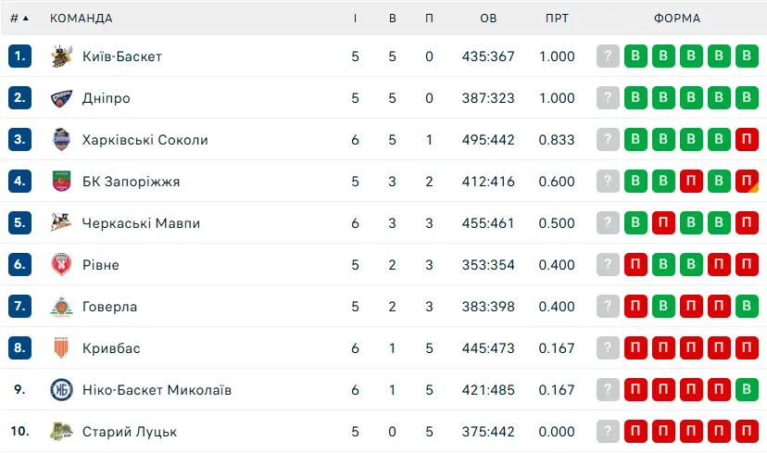Click the gray question mark badge for Дніпро

608,98
